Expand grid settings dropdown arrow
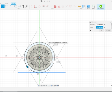The width and height of the screenshot is (112, 92). coord(56,86)
